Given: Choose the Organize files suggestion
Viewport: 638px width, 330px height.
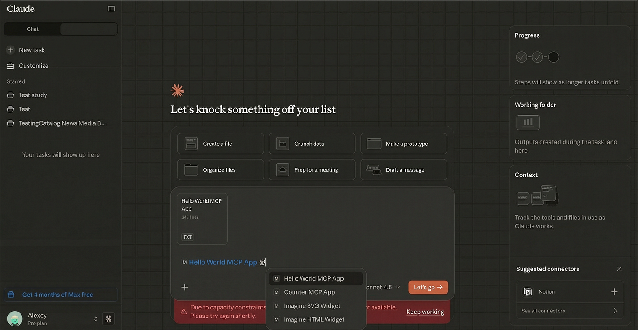Looking at the screenshot, I should (x=221, y=170).
